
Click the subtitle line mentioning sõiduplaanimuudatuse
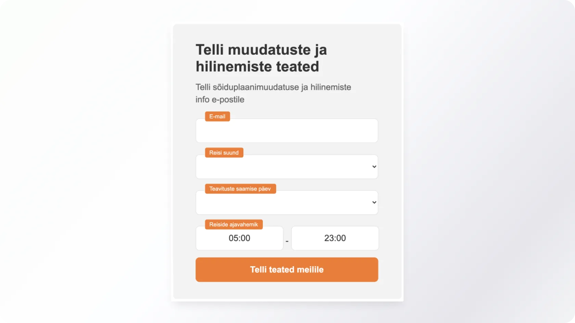[x=273, y=87]
